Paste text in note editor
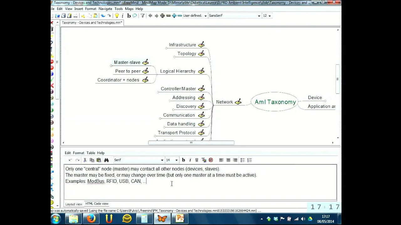The height and width of the screenshot is (225, 401). (x=99, y=160)
